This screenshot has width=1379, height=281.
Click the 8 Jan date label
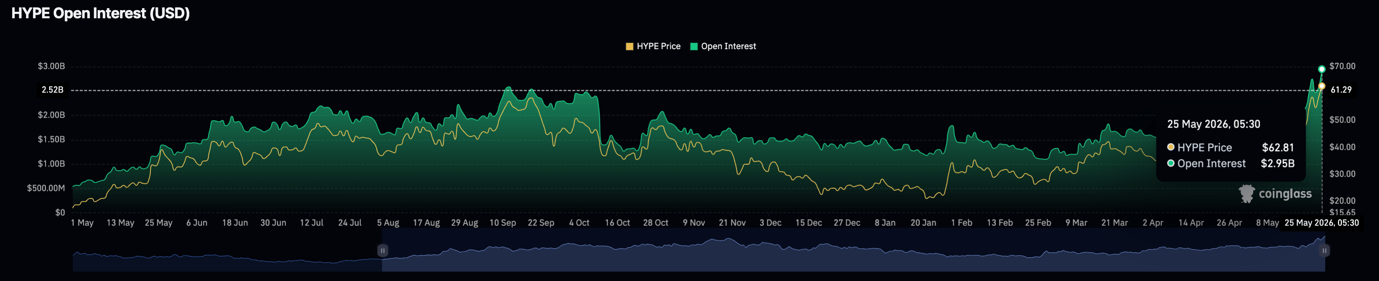click(x=885, y=223)
